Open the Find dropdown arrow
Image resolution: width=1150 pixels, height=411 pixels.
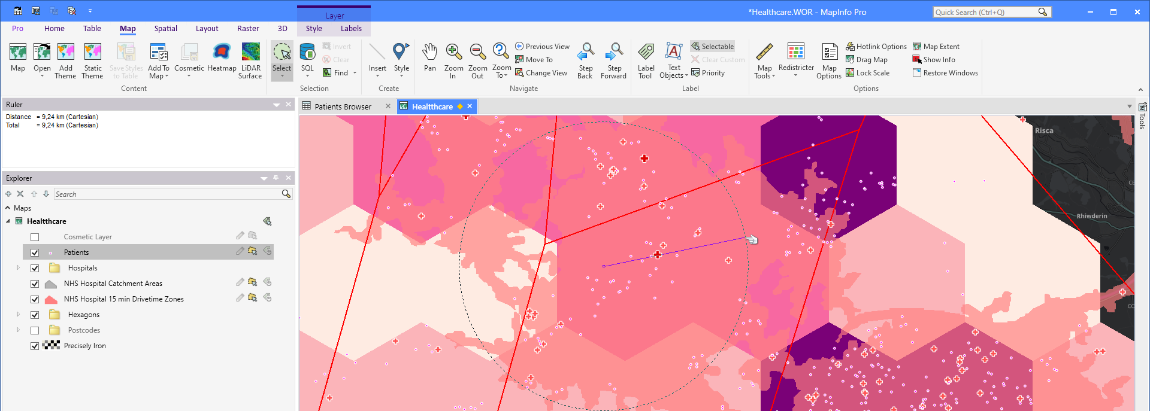(x=355, y=73)
